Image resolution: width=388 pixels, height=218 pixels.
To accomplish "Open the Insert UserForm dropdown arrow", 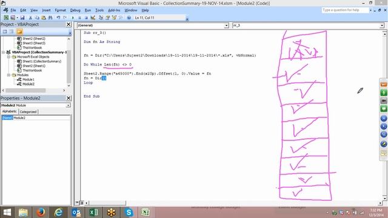I will (17, 18).
